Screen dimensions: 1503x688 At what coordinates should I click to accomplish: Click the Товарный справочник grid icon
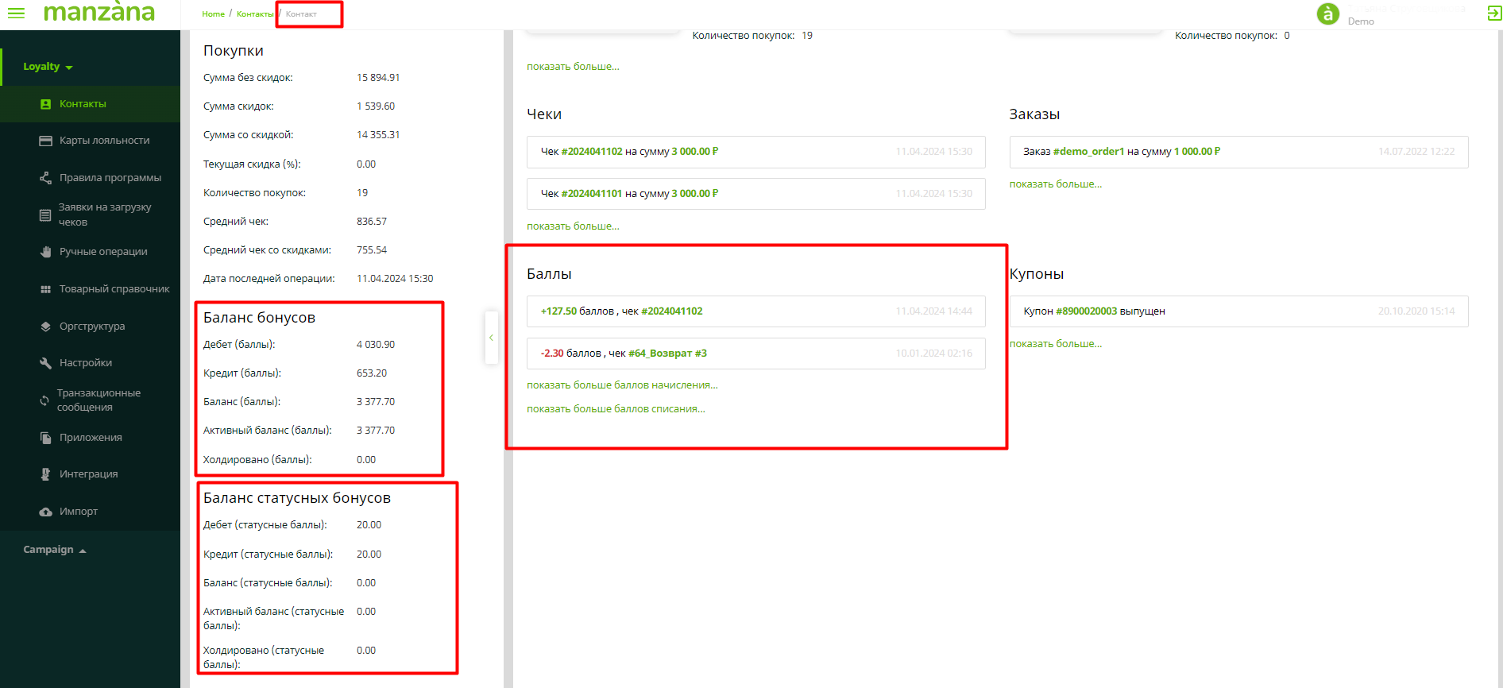[45, 289]
